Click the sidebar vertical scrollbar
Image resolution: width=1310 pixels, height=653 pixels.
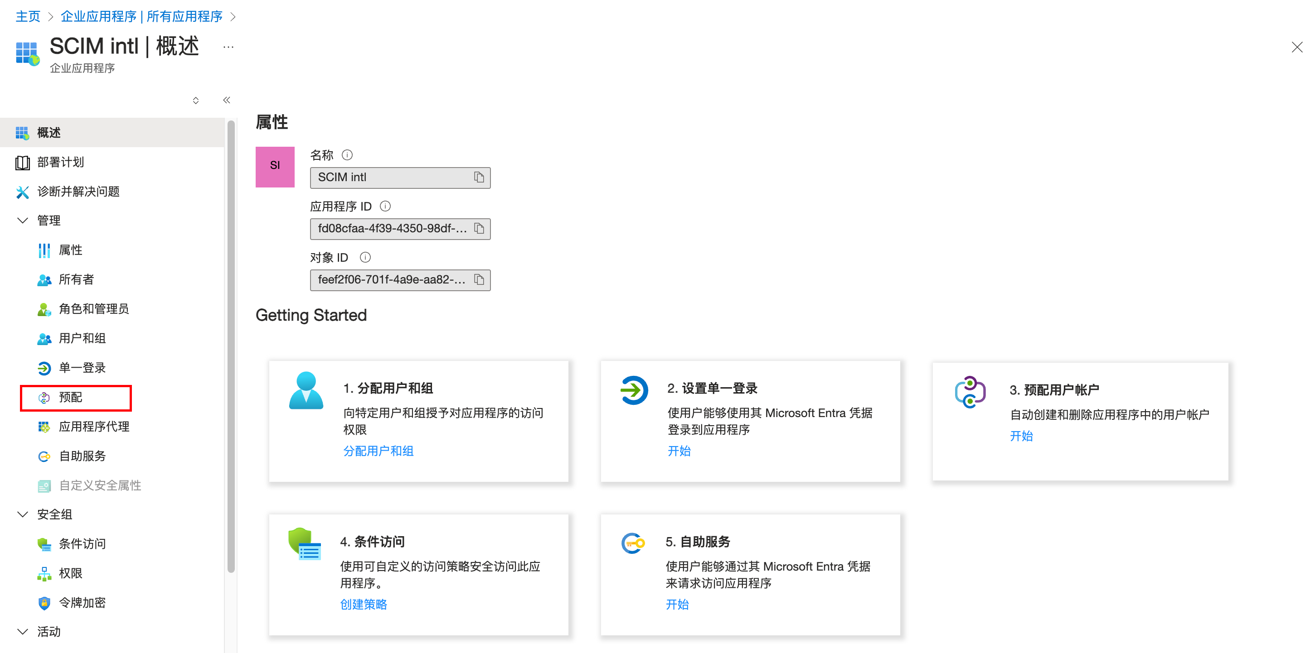pos(231,346)
